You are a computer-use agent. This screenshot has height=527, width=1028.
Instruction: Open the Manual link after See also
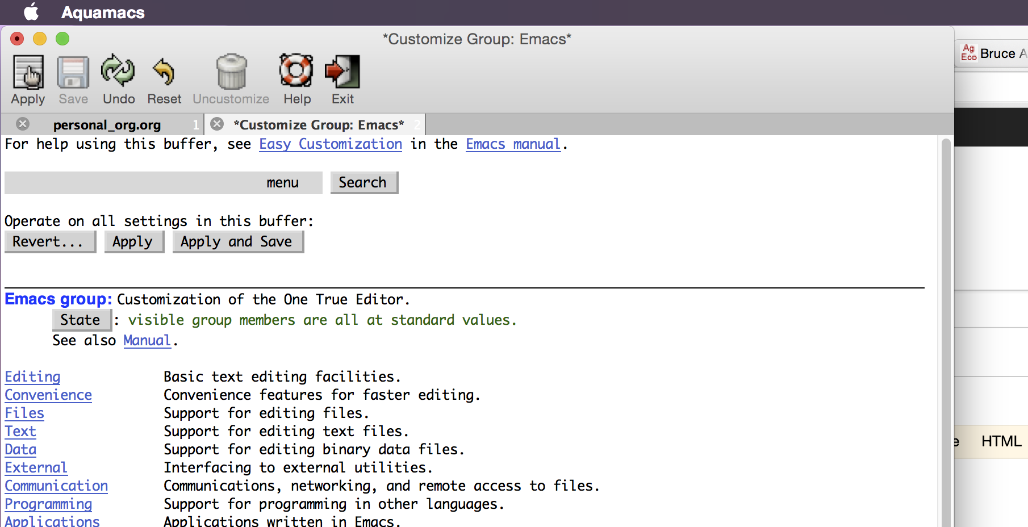(147, 341)
